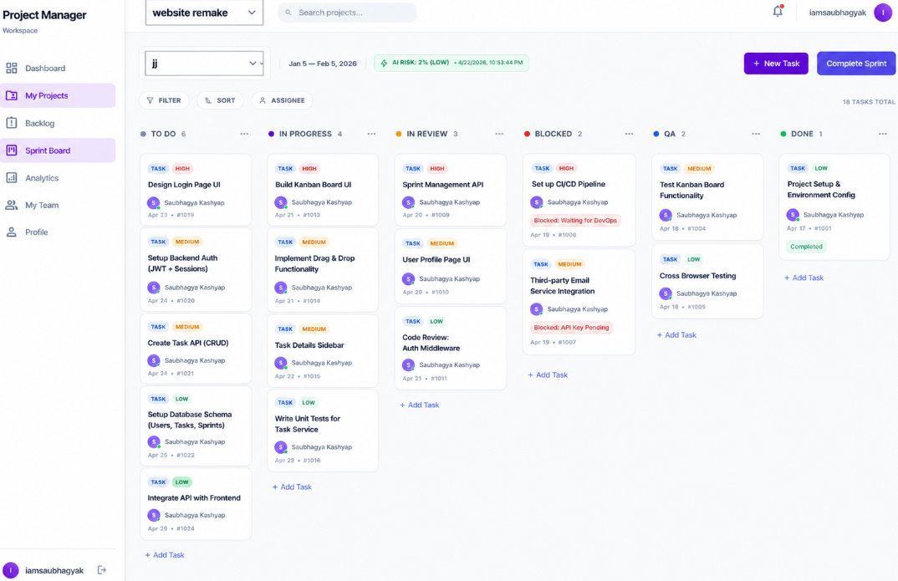
Task: Click the New Task button
Action: coord(776,64)
